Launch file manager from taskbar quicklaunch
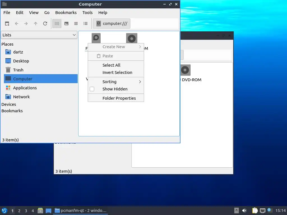Image resolution: width=287 pixels, height=215 pixels. (x=40, y=211)
